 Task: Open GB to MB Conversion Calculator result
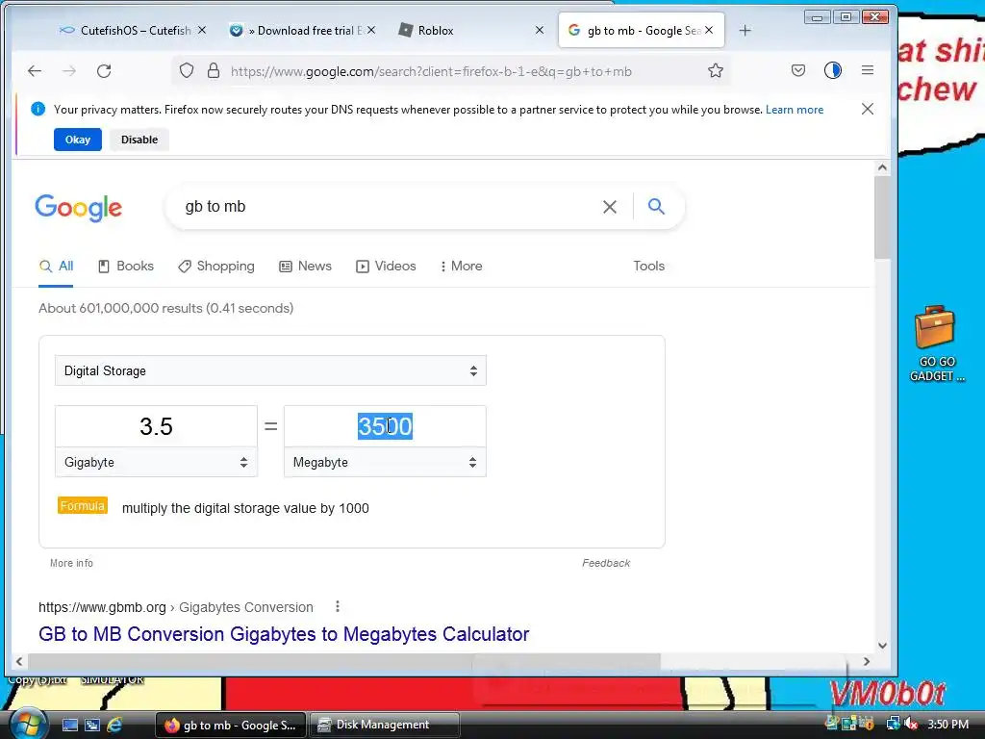(x=284, y=634)
